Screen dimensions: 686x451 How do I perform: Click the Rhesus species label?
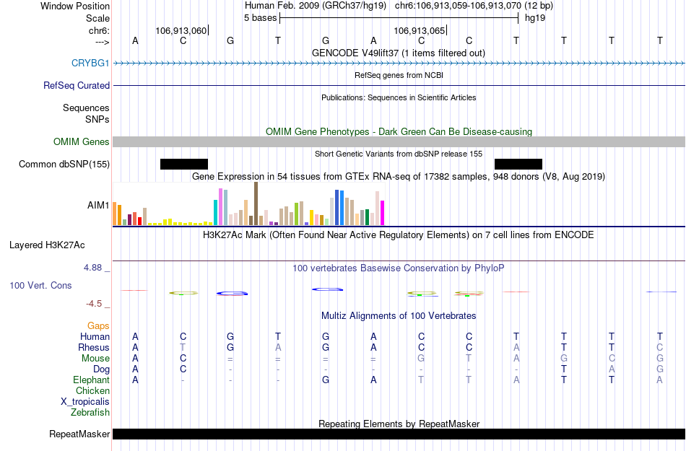[x=94, y=347]
